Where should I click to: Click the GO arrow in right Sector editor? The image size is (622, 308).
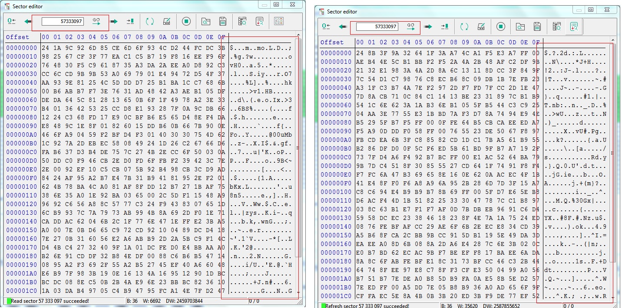[x=411, y=26]
